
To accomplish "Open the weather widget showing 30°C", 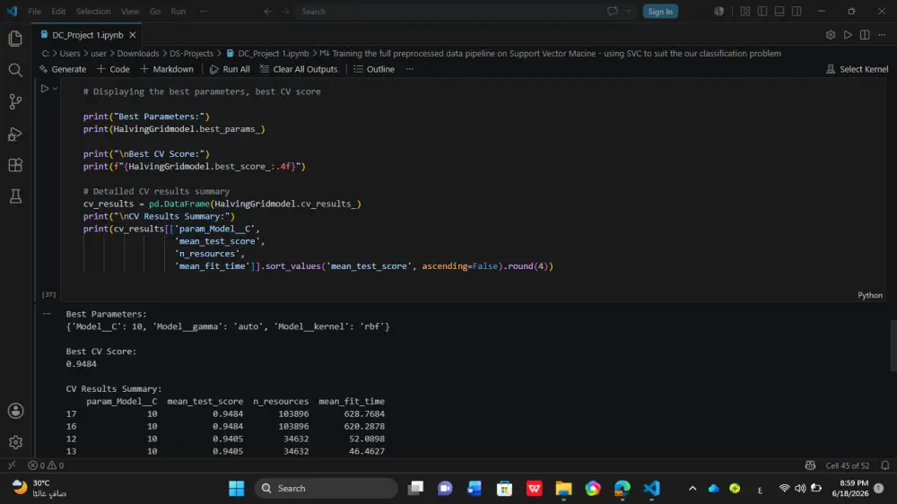I will [x=39, y=488].
